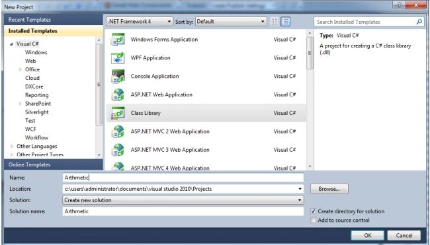Switch to small icons view
Screen dimensions: 430x245
275,22
